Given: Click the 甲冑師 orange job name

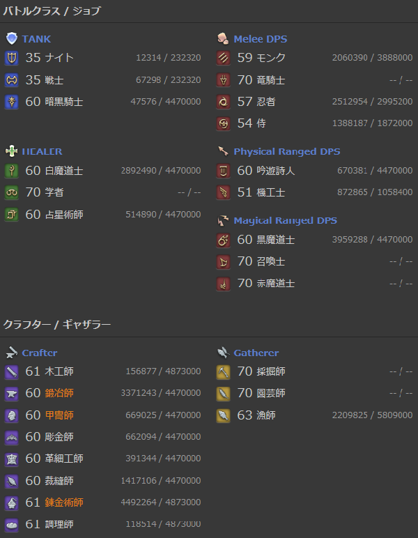Looking at the screenshot, I should (x=59, y=415).
